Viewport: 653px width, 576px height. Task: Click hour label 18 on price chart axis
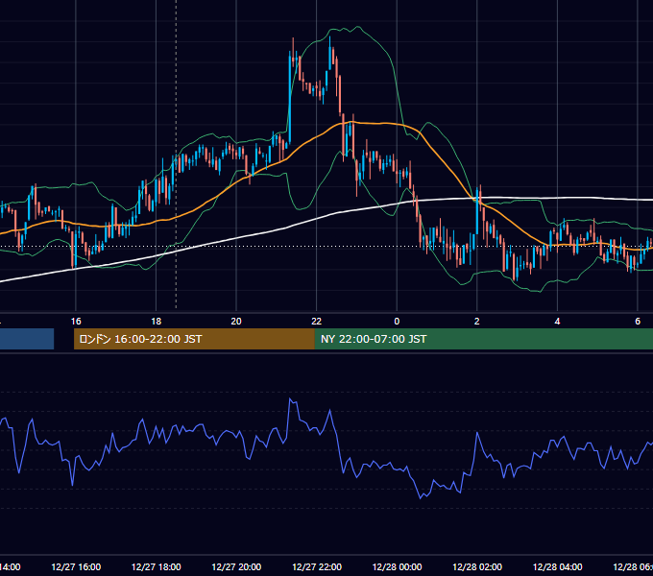(x=157, y=322)
